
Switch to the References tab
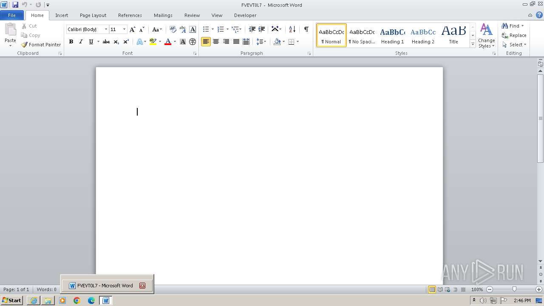(x=130, y=15)
